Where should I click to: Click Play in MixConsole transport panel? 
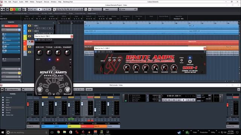[188, 100]
